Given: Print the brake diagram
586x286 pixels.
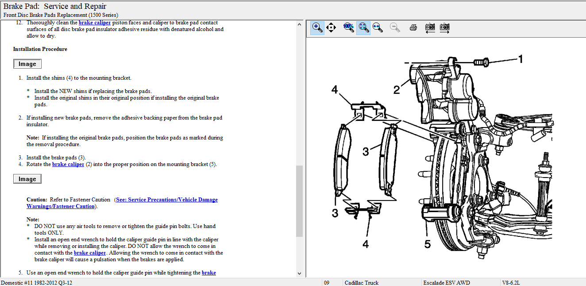Looking at the screenshot, I should [x=413, y=27].
